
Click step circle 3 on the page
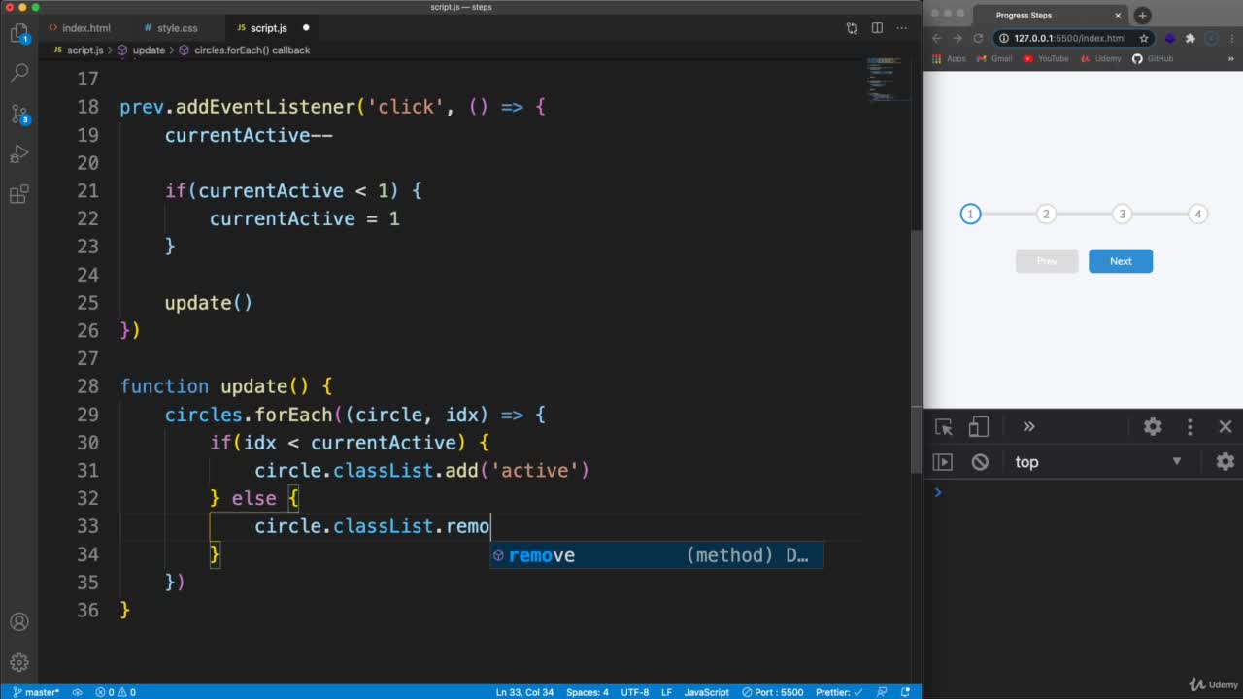[1122, 214]
